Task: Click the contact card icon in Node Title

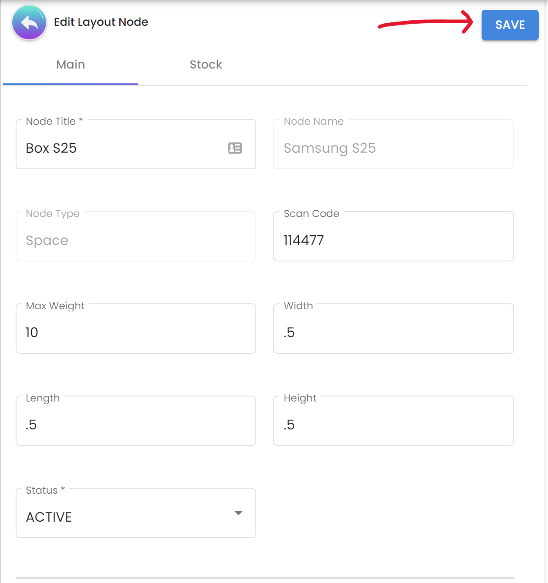Action: [235, 148]
